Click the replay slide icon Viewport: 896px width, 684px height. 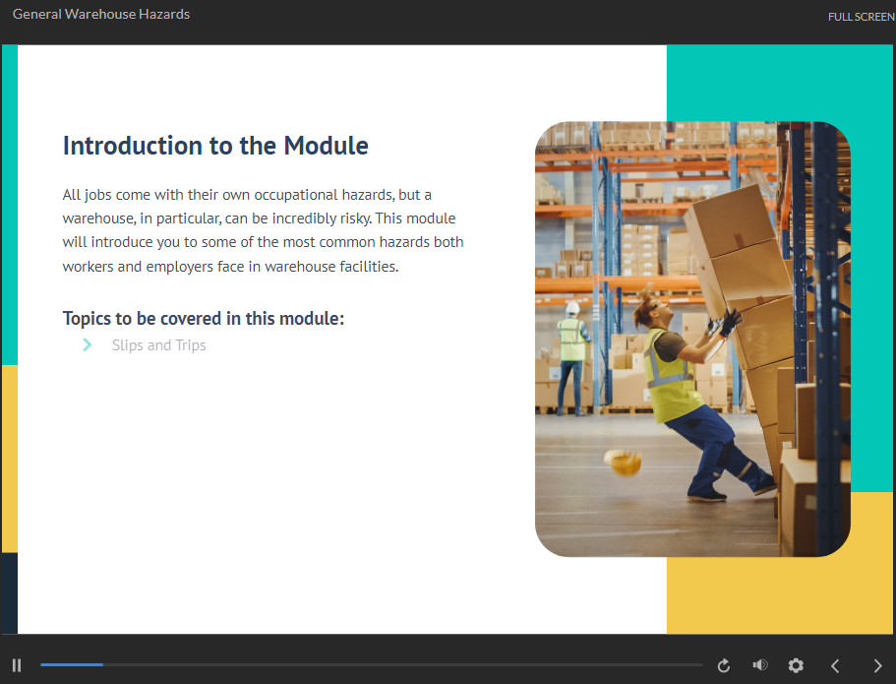coord(724,666)
